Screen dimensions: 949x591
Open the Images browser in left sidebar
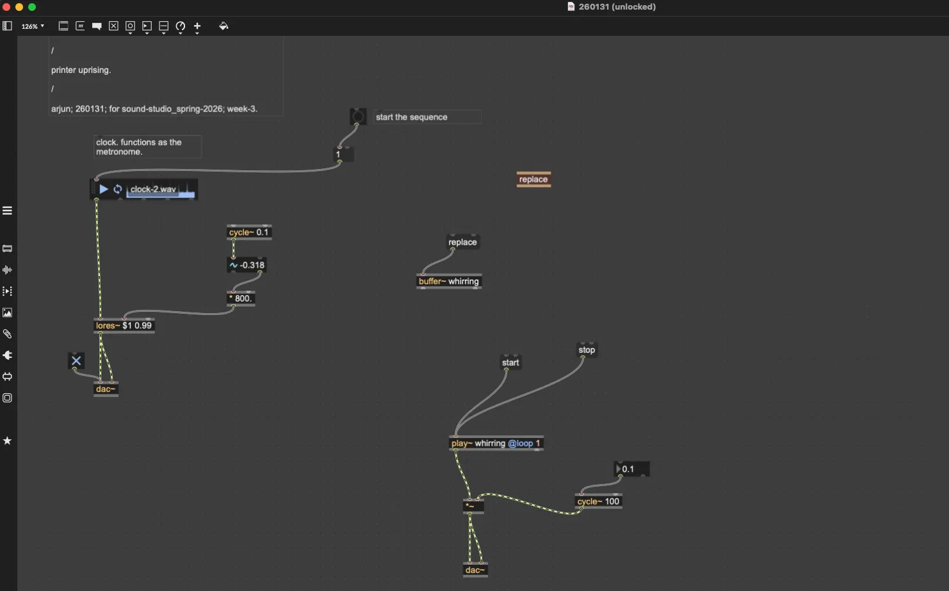[x=8, y=312]
